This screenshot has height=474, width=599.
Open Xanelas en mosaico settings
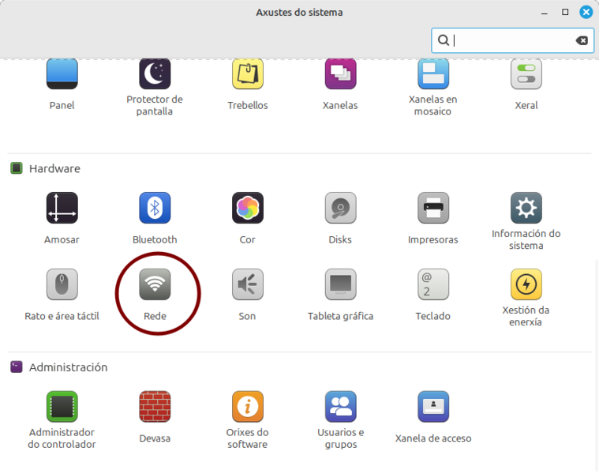click(432, 87)
